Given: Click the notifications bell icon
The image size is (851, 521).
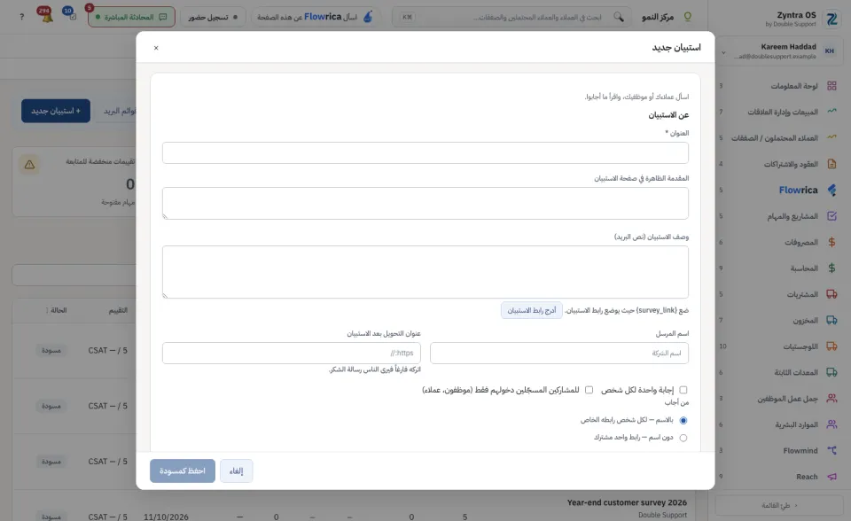Looking at the screenshot, I should (x=47, y=17).
